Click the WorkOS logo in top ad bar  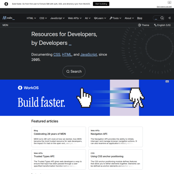pos(6,4)
